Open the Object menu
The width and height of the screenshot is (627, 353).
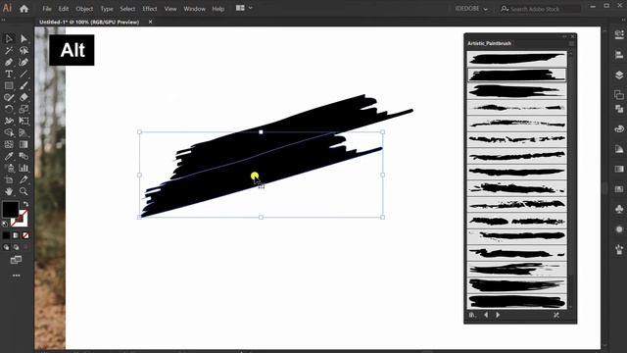coord(84,9)
